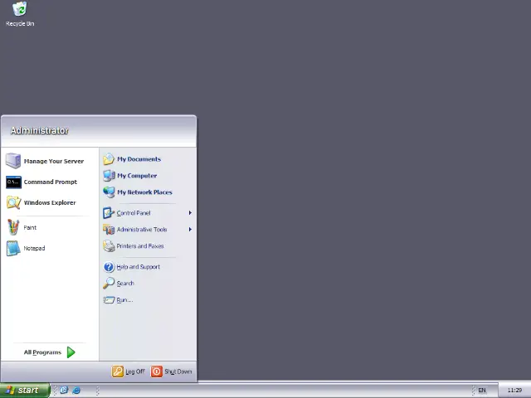The width and height of the screenshot is (531, 398).
Task: Click the Administrative Tools icon
Action: 109,230
